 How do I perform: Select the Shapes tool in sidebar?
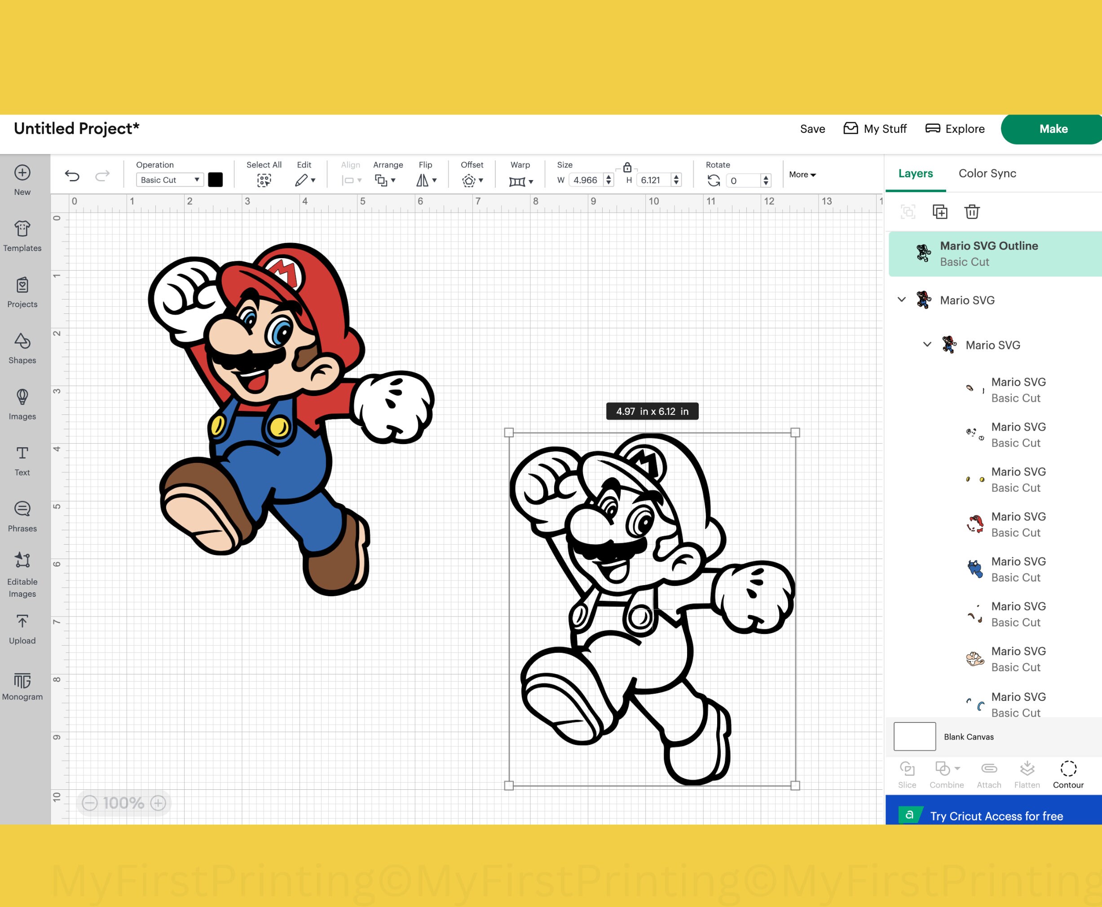(x=22, y=348)
